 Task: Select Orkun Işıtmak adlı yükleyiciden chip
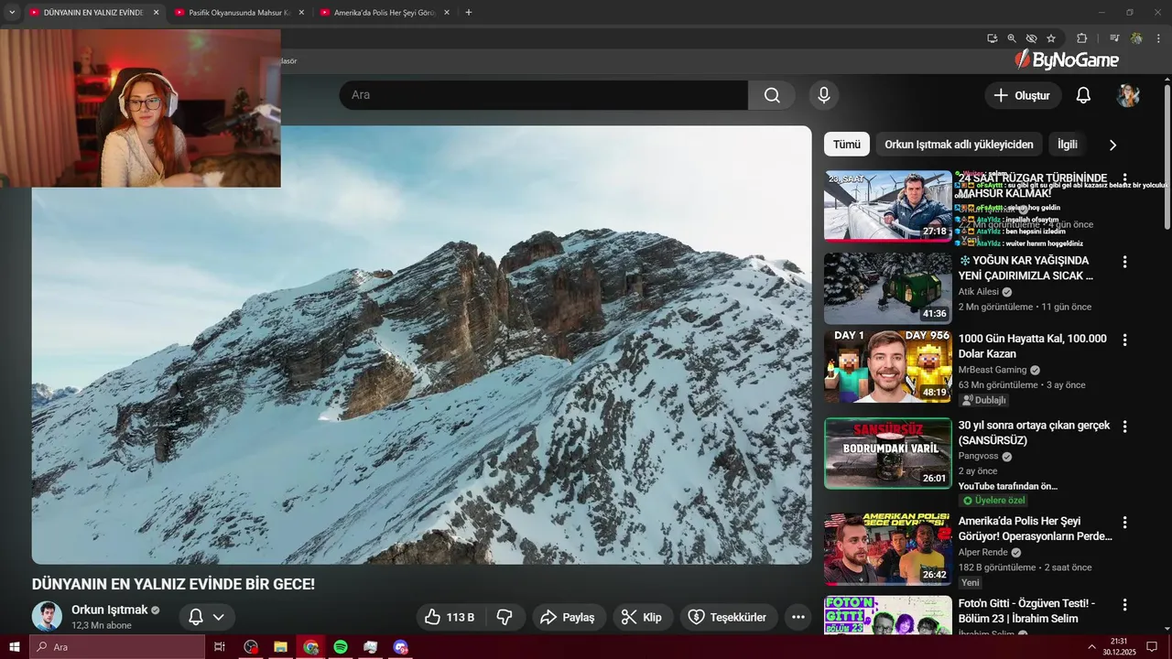click(959, 145)
